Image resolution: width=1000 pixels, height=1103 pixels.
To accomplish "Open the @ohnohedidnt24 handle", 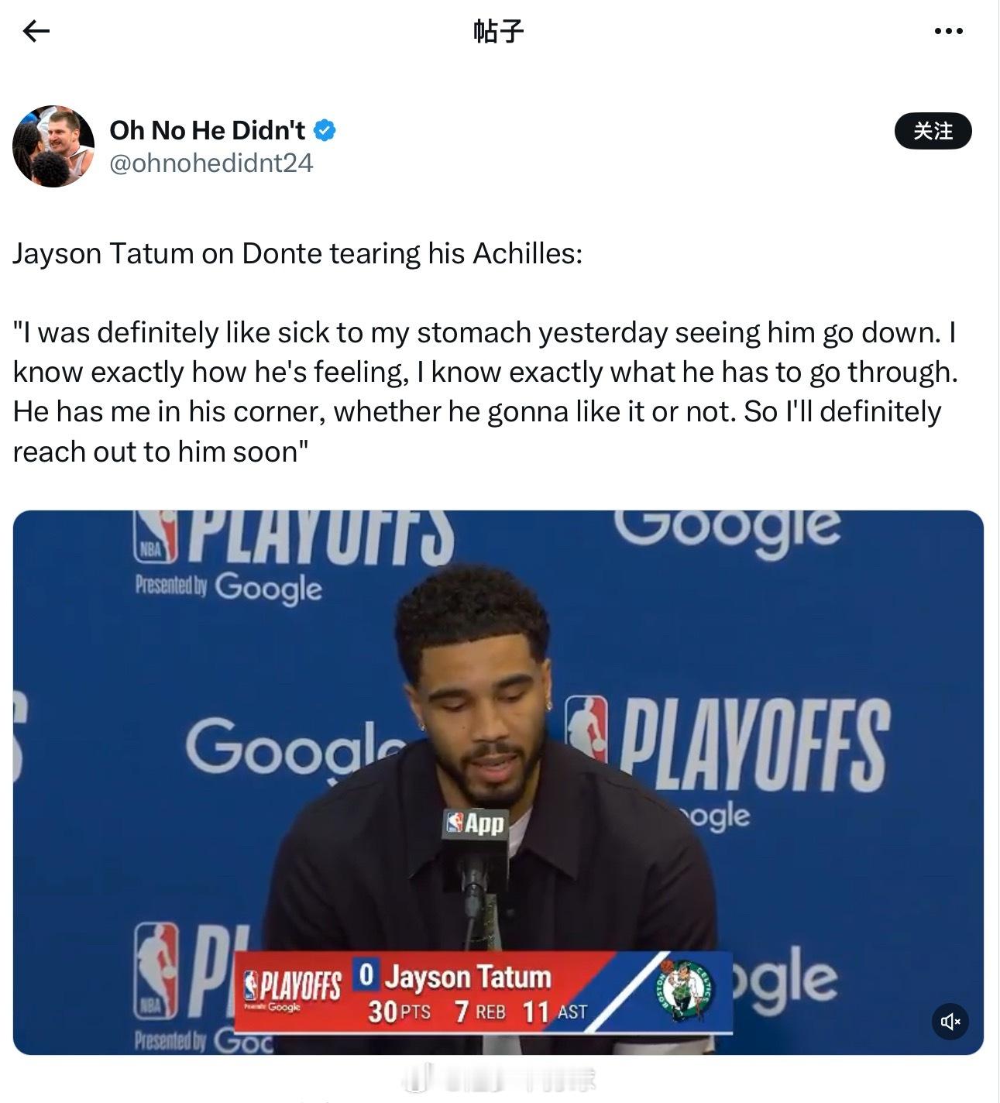I will (x=211, y=163).
